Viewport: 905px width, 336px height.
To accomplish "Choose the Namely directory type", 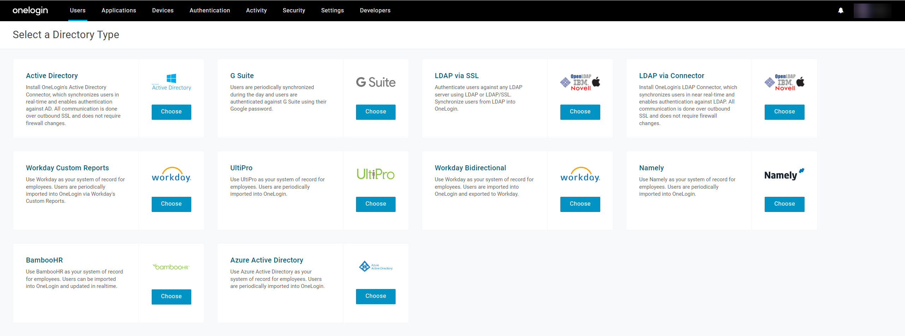I will (x=784, y=204).
